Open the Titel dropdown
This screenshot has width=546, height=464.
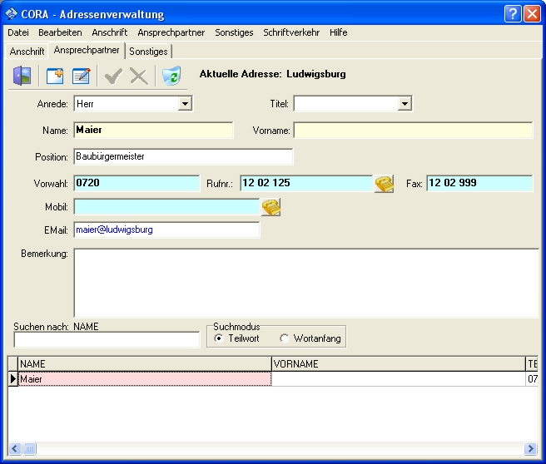click(x=405, y=104)
